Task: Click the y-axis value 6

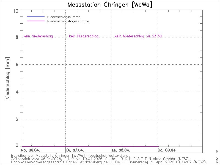Action: (x=16, y=64)
